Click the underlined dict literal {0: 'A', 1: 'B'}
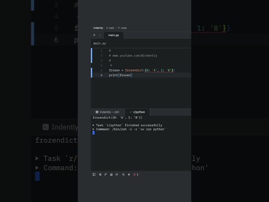The height and width of the screenshot is (202, 269). tap(159, 70)
